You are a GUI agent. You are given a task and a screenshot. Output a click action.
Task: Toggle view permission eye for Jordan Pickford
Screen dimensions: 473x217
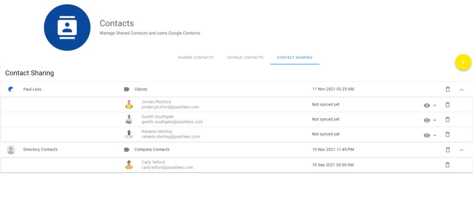click(426, 105)
